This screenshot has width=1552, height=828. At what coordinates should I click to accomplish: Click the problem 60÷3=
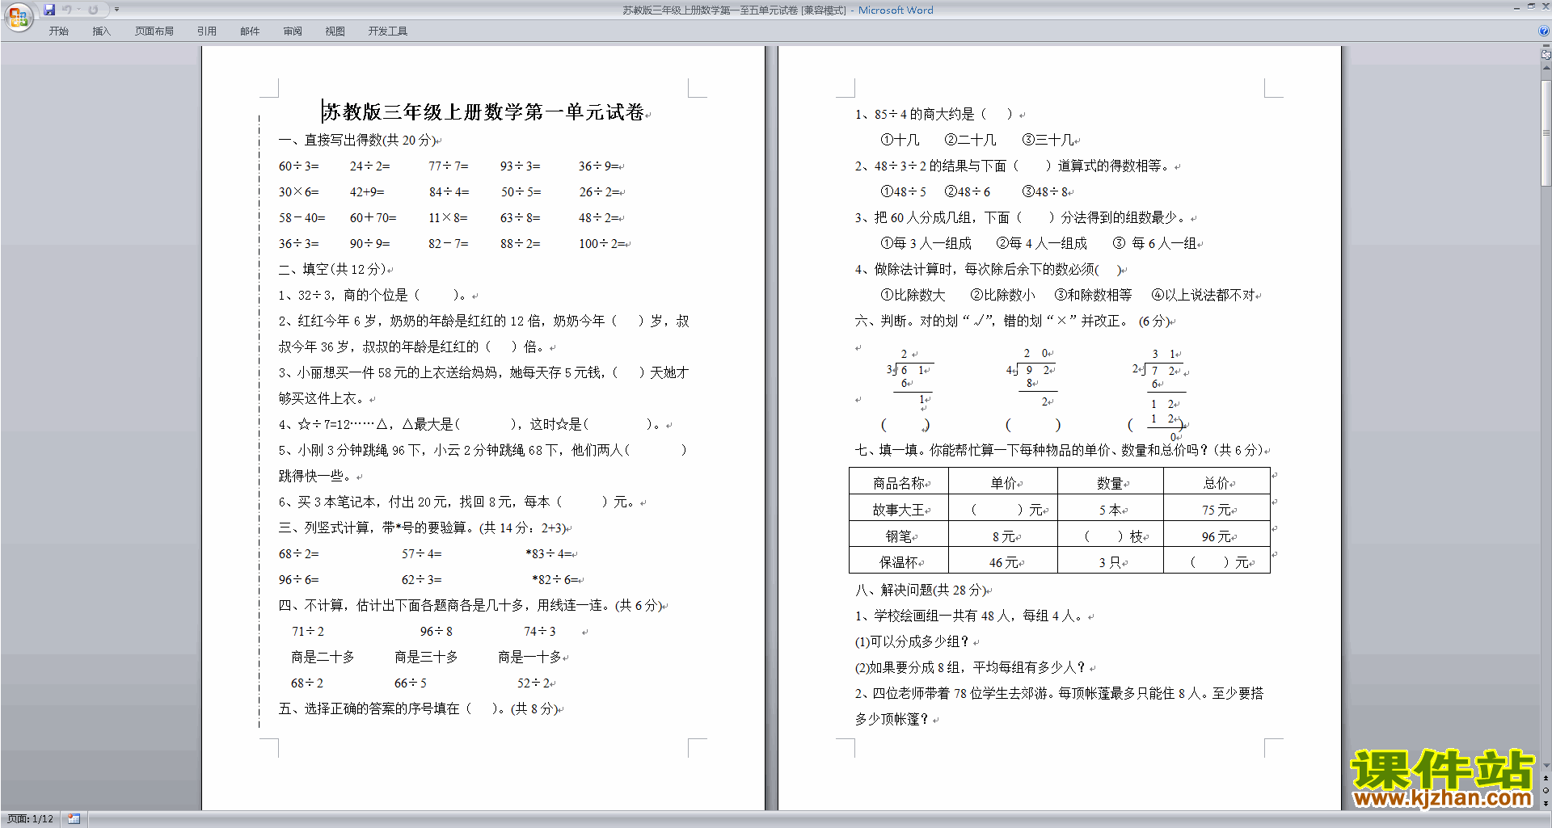298,166
